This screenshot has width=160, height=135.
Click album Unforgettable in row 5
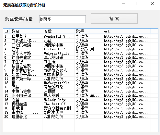(x=57, y=53)
